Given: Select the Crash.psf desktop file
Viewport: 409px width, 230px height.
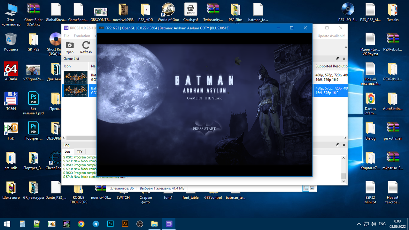Looking at the screenshot, I should pos(190,12).
